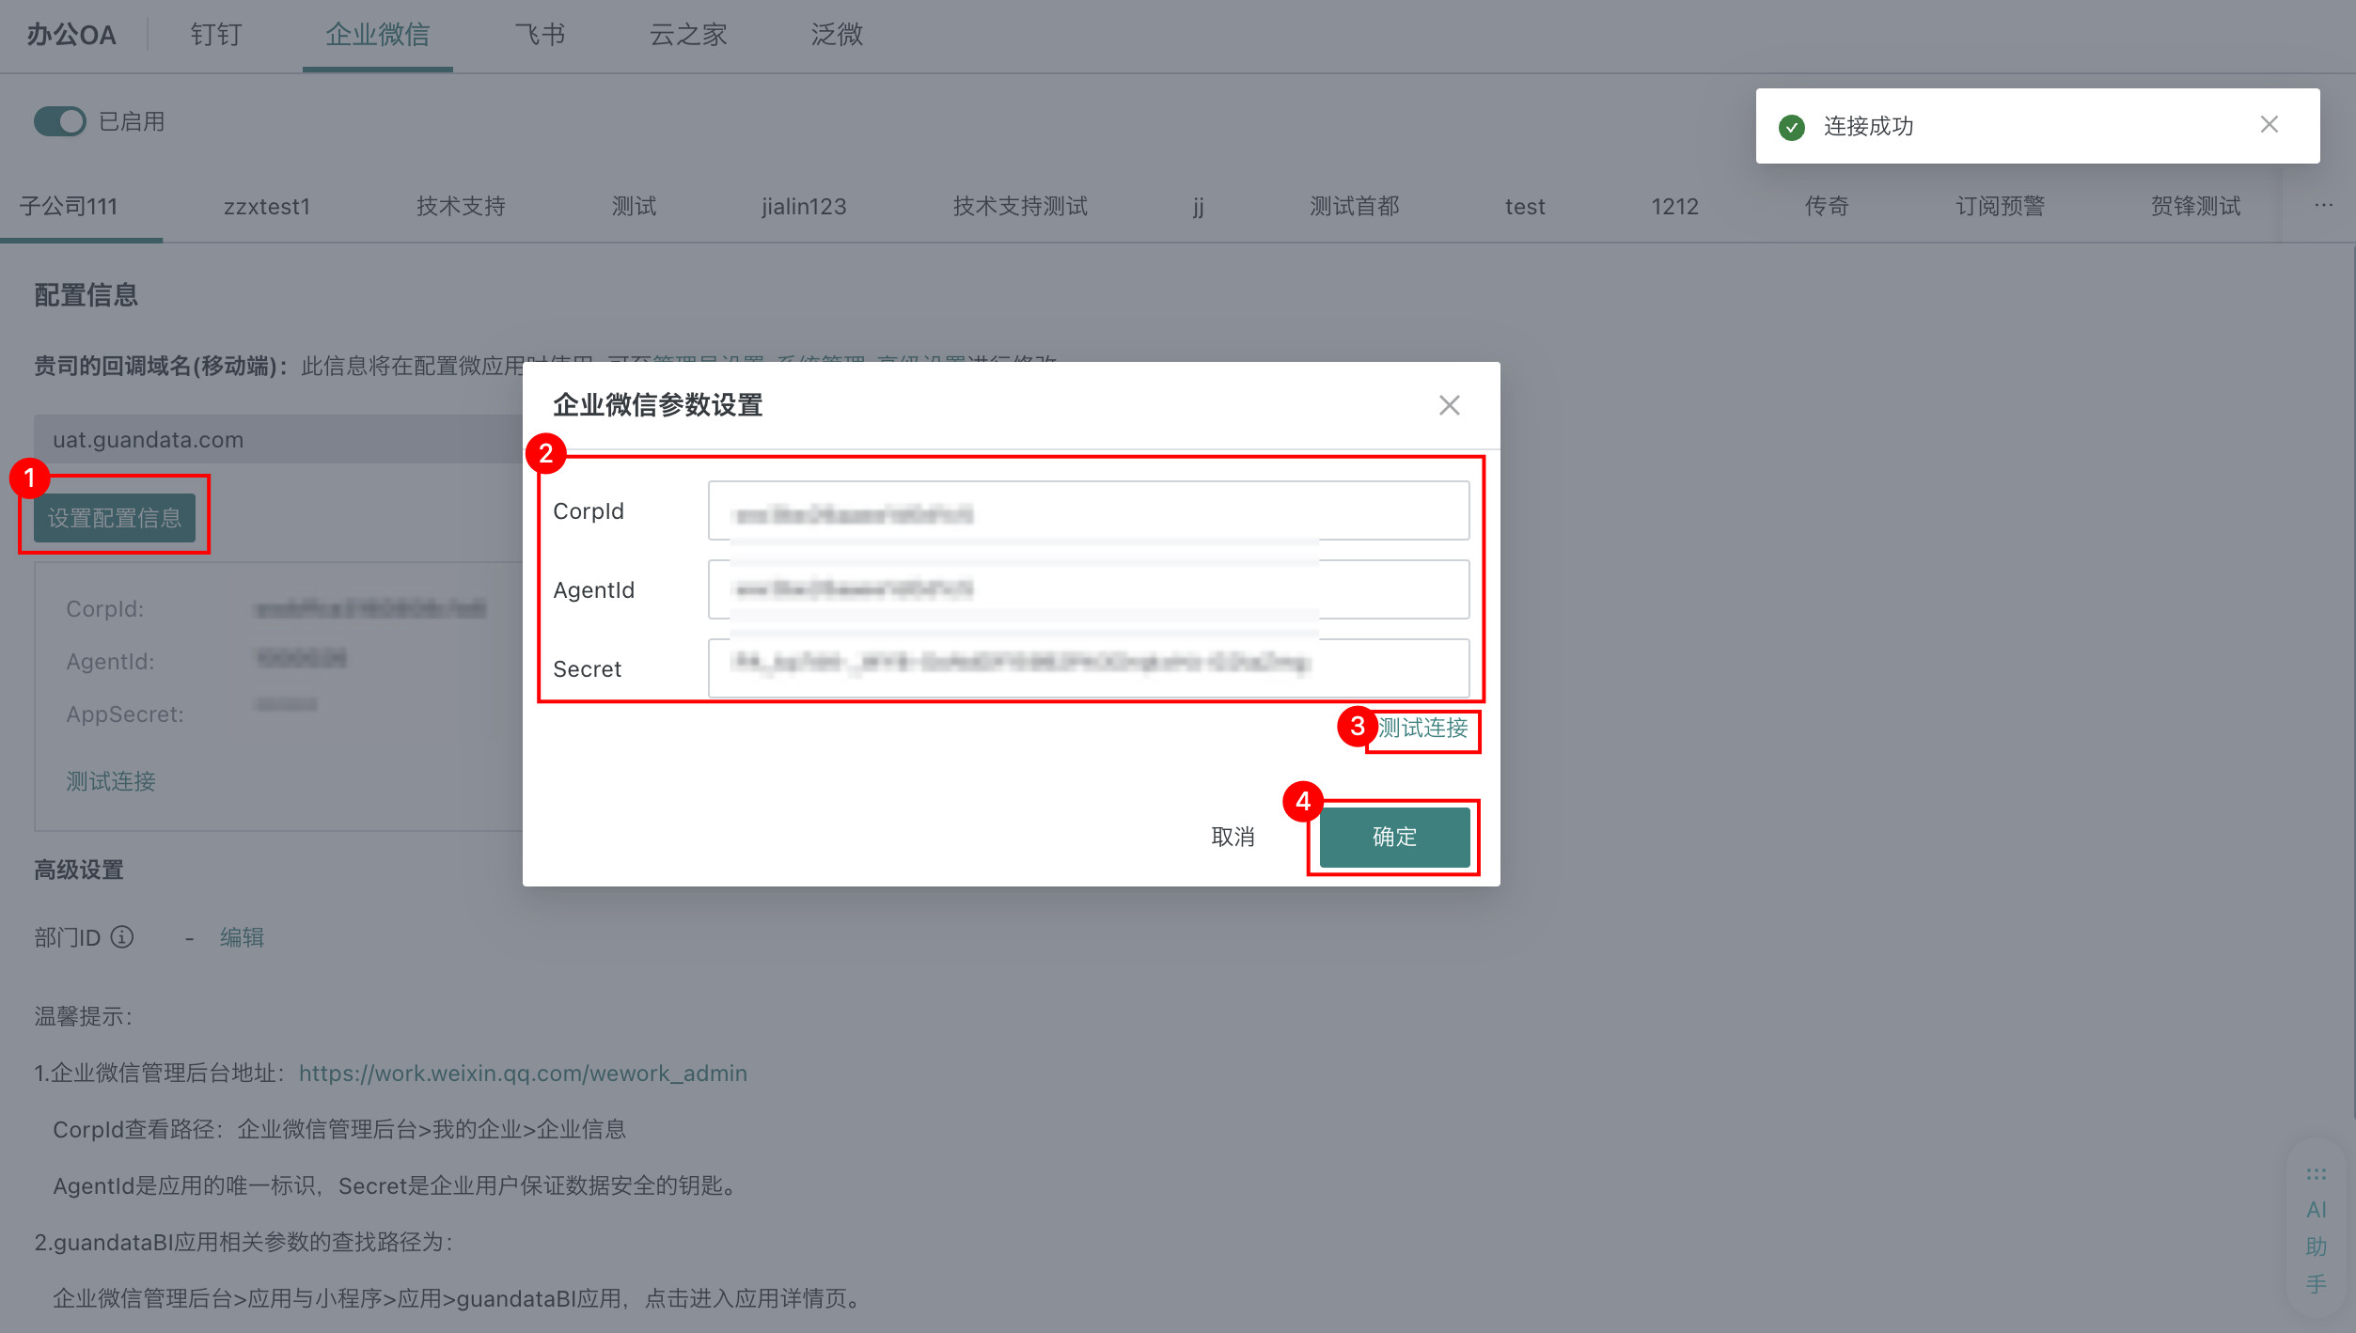Open the 云之家 tab
This screenshot has width=2356, height=1333.
pyautogui.click(x=687, y=35)
